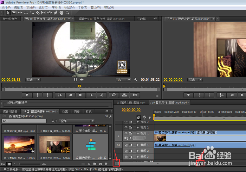Step back one frame in Source monitor

click(70, 95)
